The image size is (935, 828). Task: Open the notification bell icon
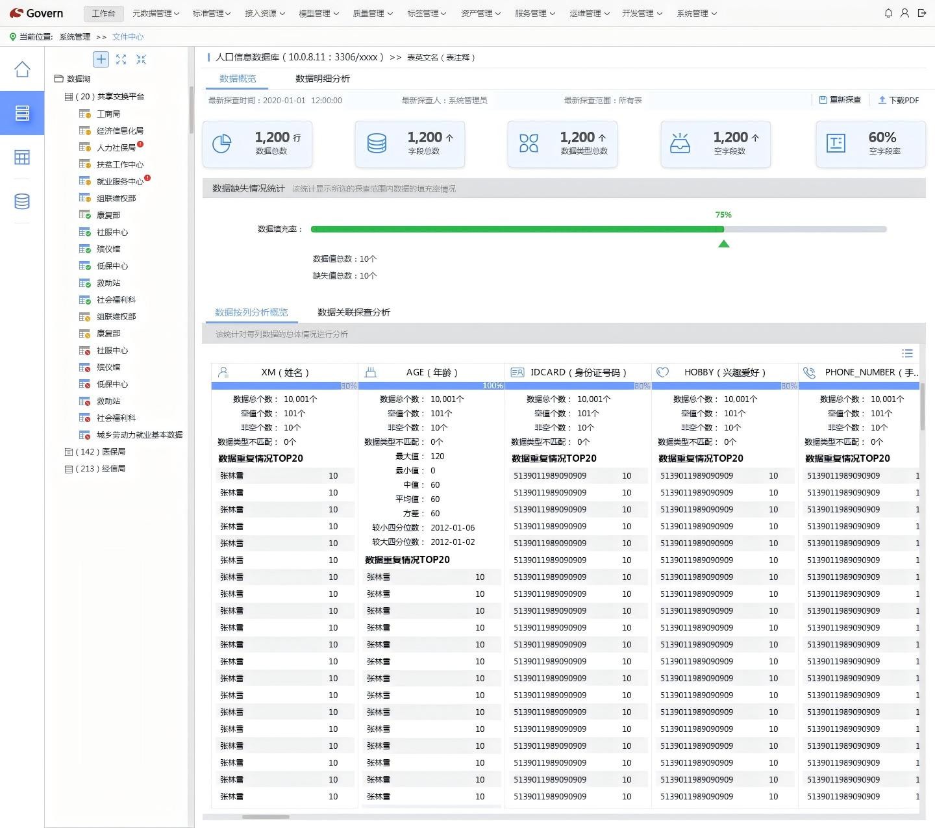[x=888, y=13]
